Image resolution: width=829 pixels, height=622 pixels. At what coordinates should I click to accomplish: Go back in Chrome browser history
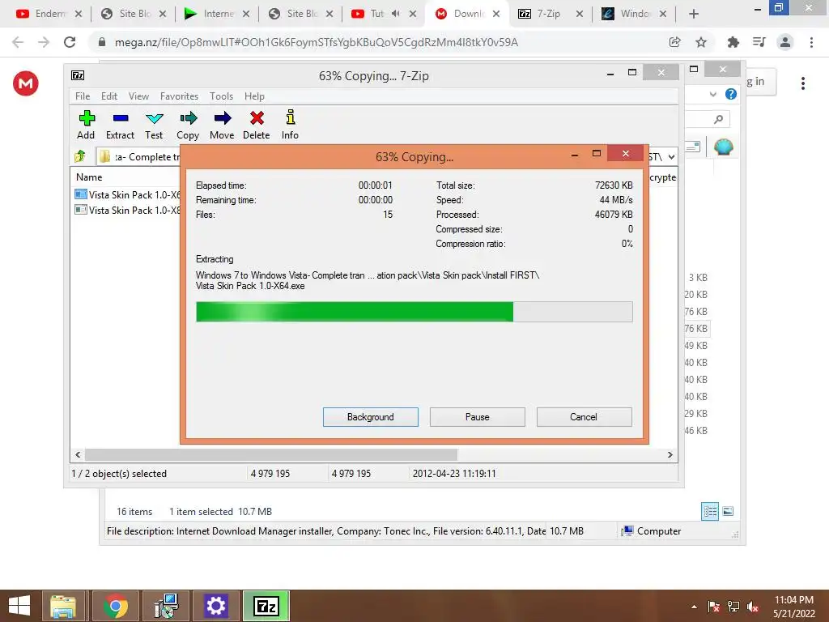(x=18, y=42)
